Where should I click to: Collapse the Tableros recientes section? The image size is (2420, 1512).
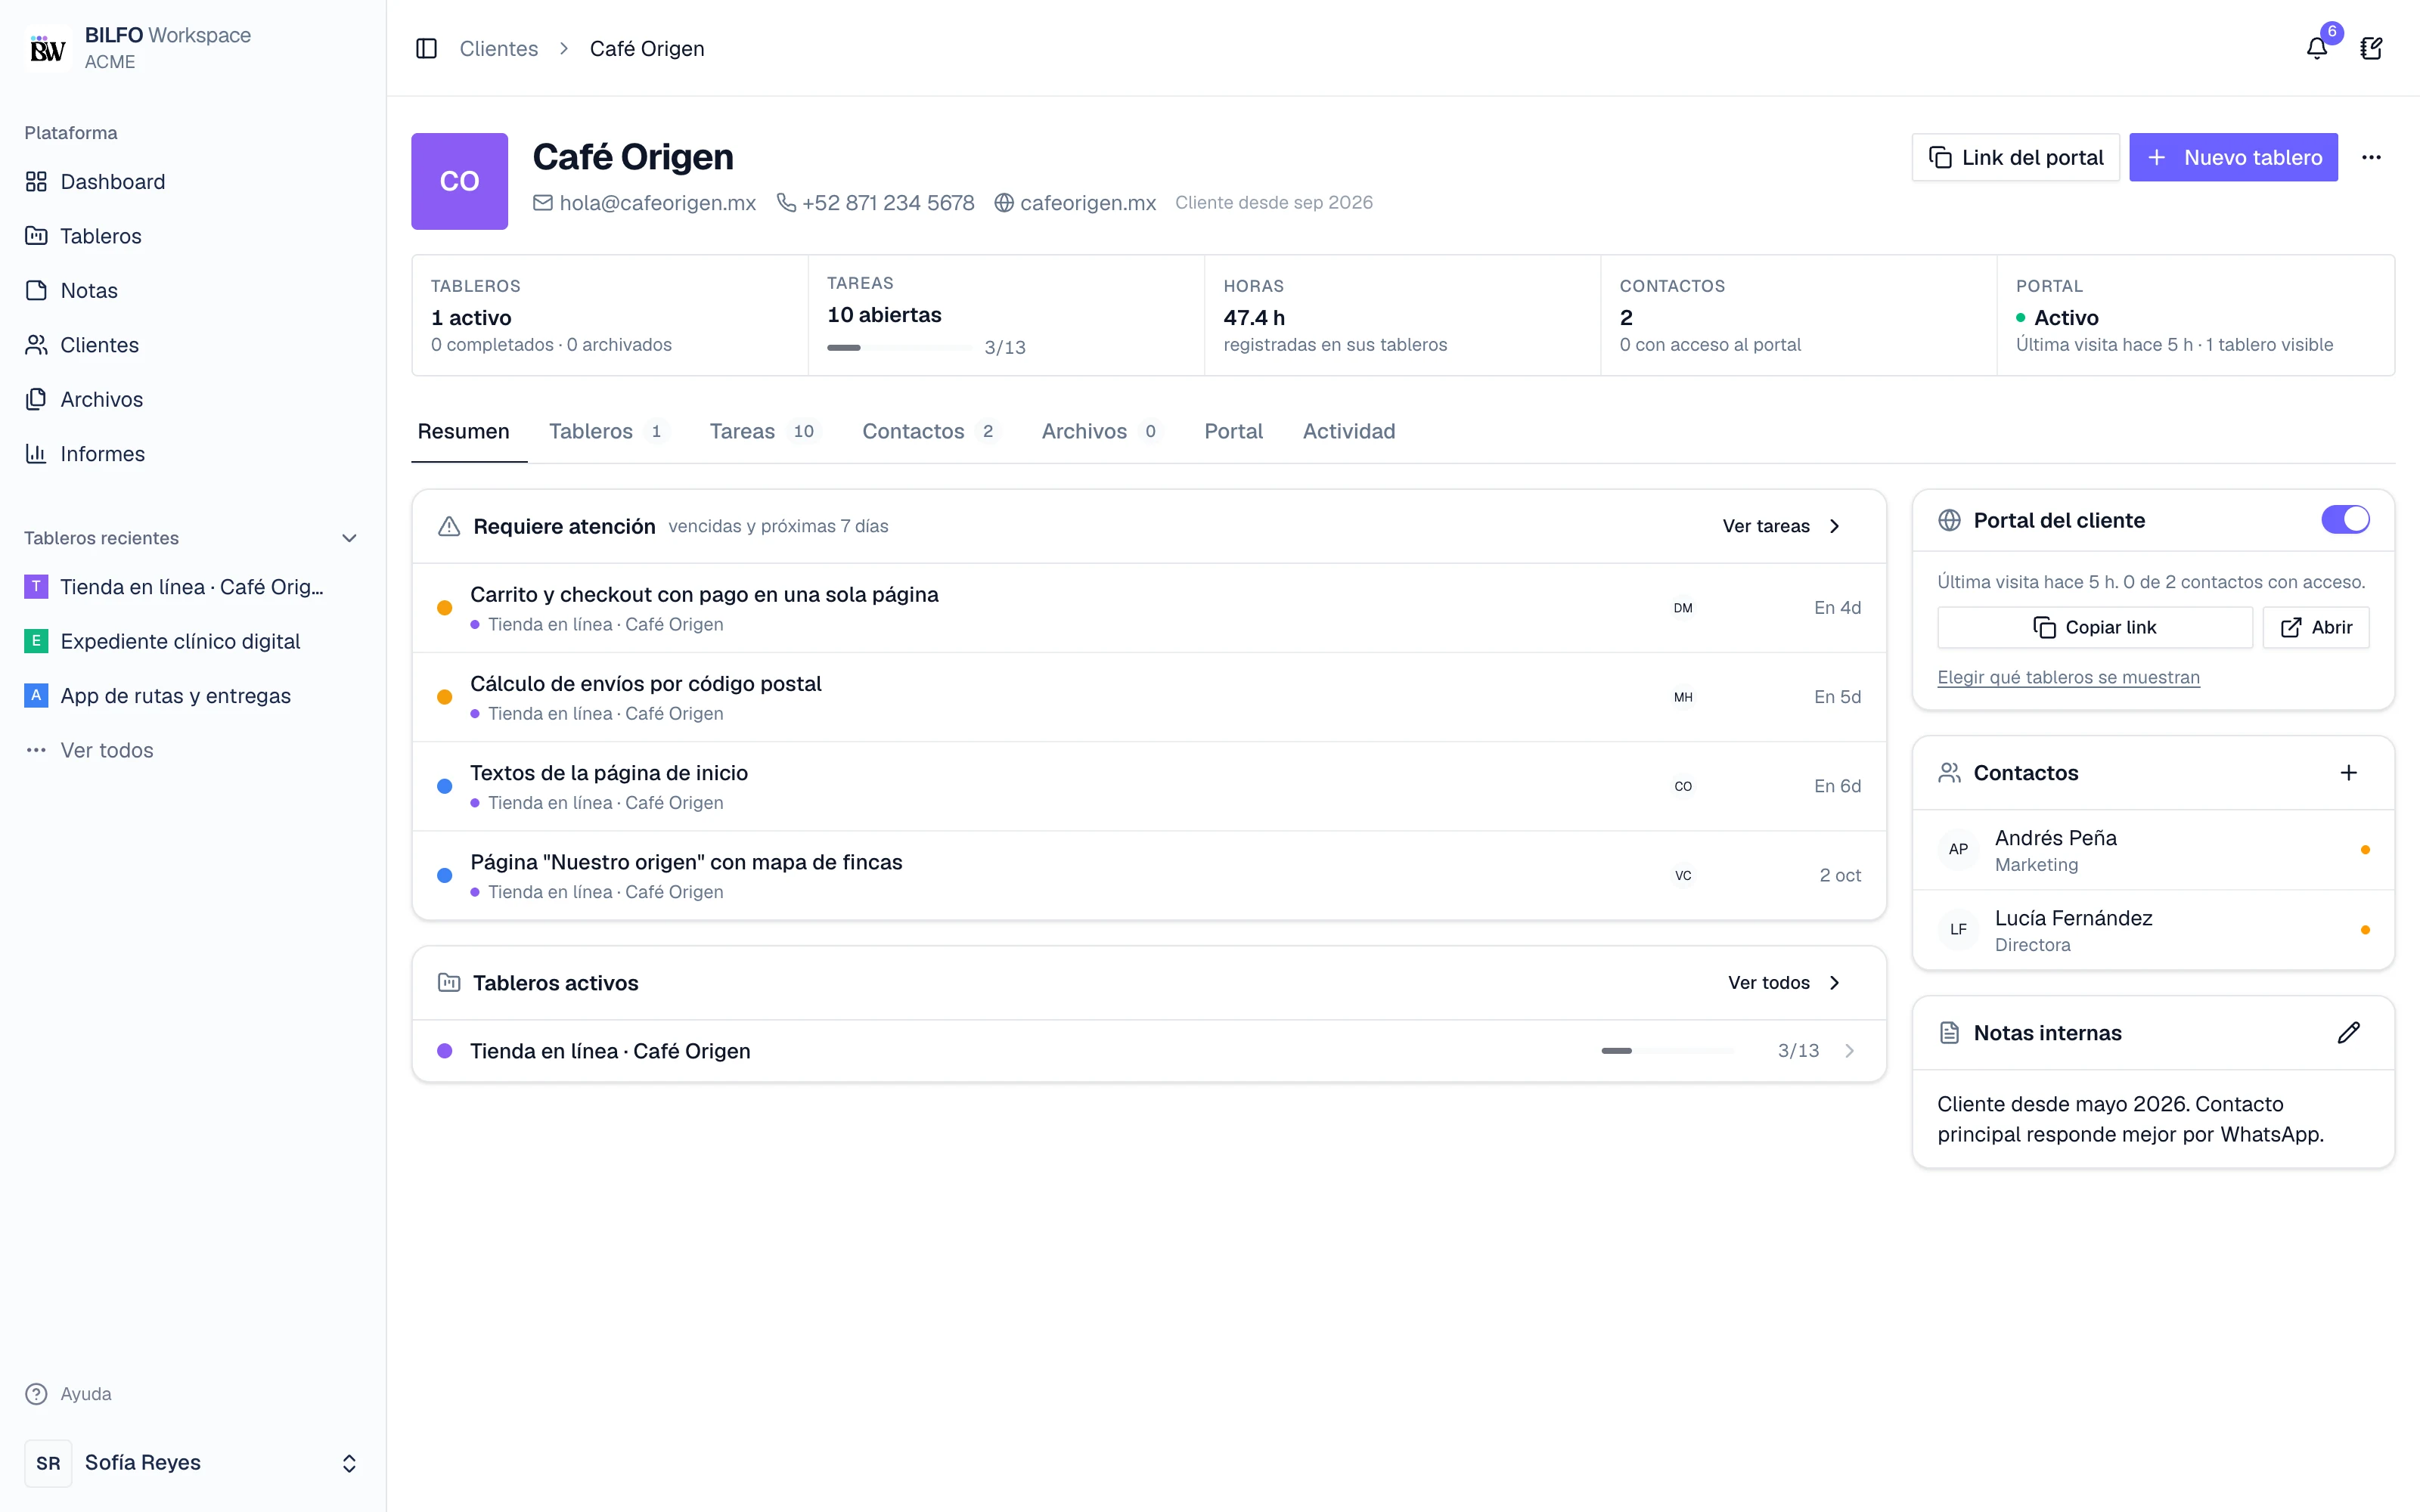pos(349,538)
